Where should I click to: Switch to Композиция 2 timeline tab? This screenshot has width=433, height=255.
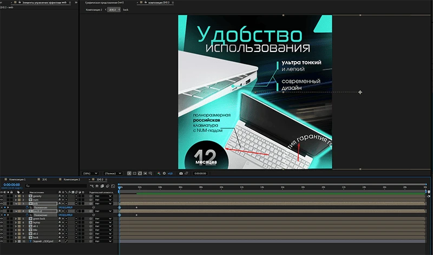(72, 180)
